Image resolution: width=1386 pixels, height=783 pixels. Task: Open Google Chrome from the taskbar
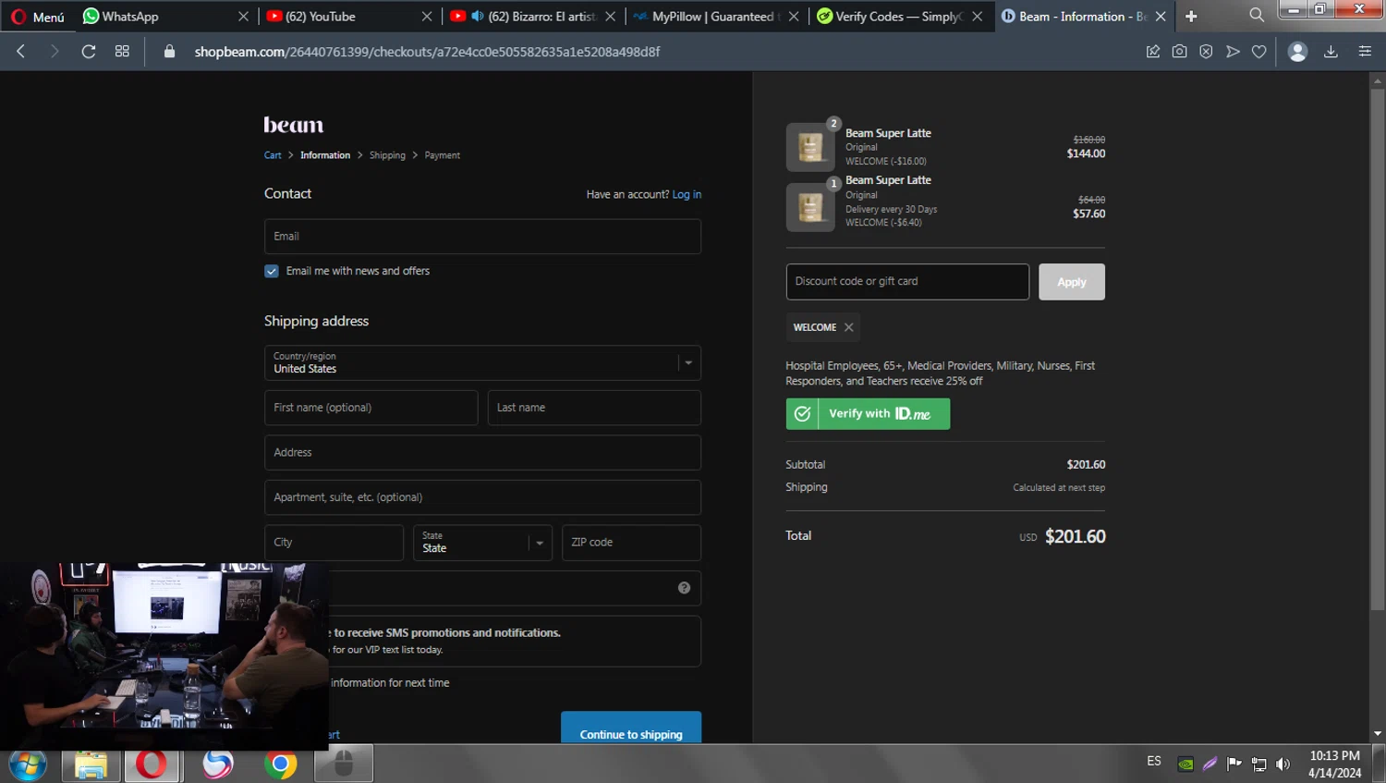(280, 765)
